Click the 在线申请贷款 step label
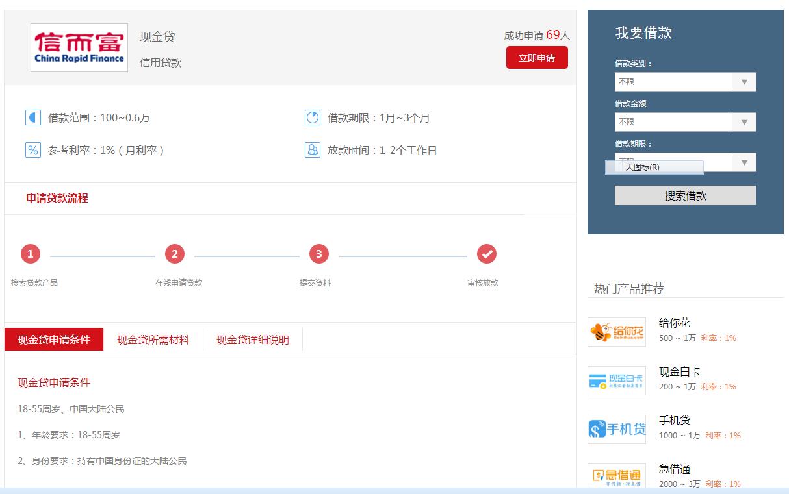 point(179,282)
